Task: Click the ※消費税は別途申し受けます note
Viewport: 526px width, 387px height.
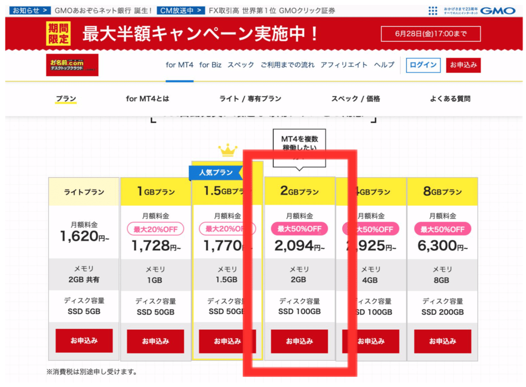Action: tap(92, 373)
